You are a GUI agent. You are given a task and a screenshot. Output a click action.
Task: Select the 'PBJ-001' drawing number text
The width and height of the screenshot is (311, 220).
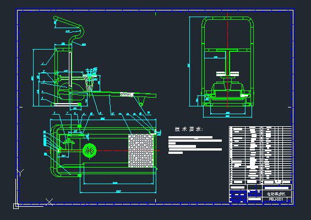pos(276,199)
